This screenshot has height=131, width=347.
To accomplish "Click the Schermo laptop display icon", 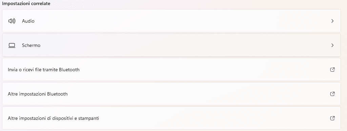I will click(x=12, y=46).
